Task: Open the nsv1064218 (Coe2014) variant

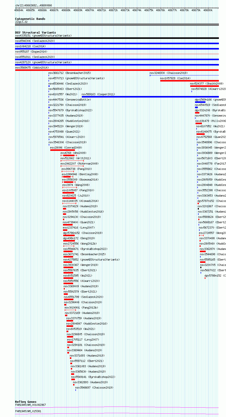Action: click(x=30, y=46)
